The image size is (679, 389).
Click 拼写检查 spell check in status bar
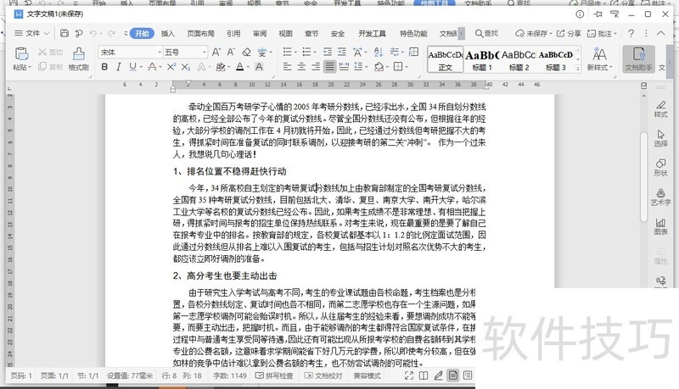pos(274,375)
